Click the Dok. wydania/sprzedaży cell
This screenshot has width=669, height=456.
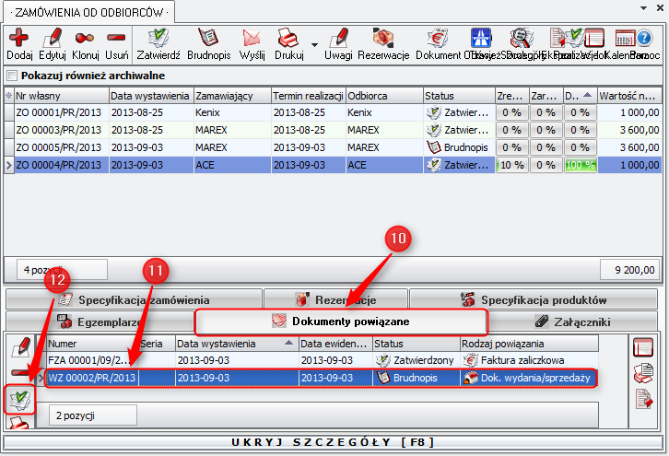pyautogui.click(x=529, y=378)
